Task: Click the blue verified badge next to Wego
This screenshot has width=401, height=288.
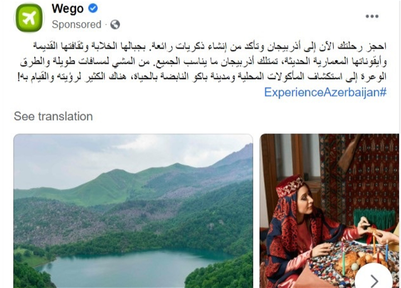Action: (x=93, y=8)
